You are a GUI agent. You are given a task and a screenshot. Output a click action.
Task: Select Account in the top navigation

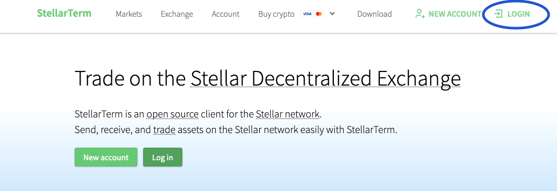click(x=226, y=14)
